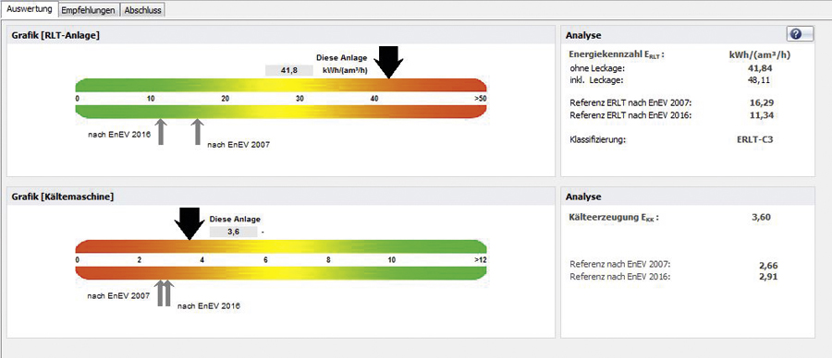
Task: Click 'Diese Anlage' label above RLT scale
Action: point(341,58)
